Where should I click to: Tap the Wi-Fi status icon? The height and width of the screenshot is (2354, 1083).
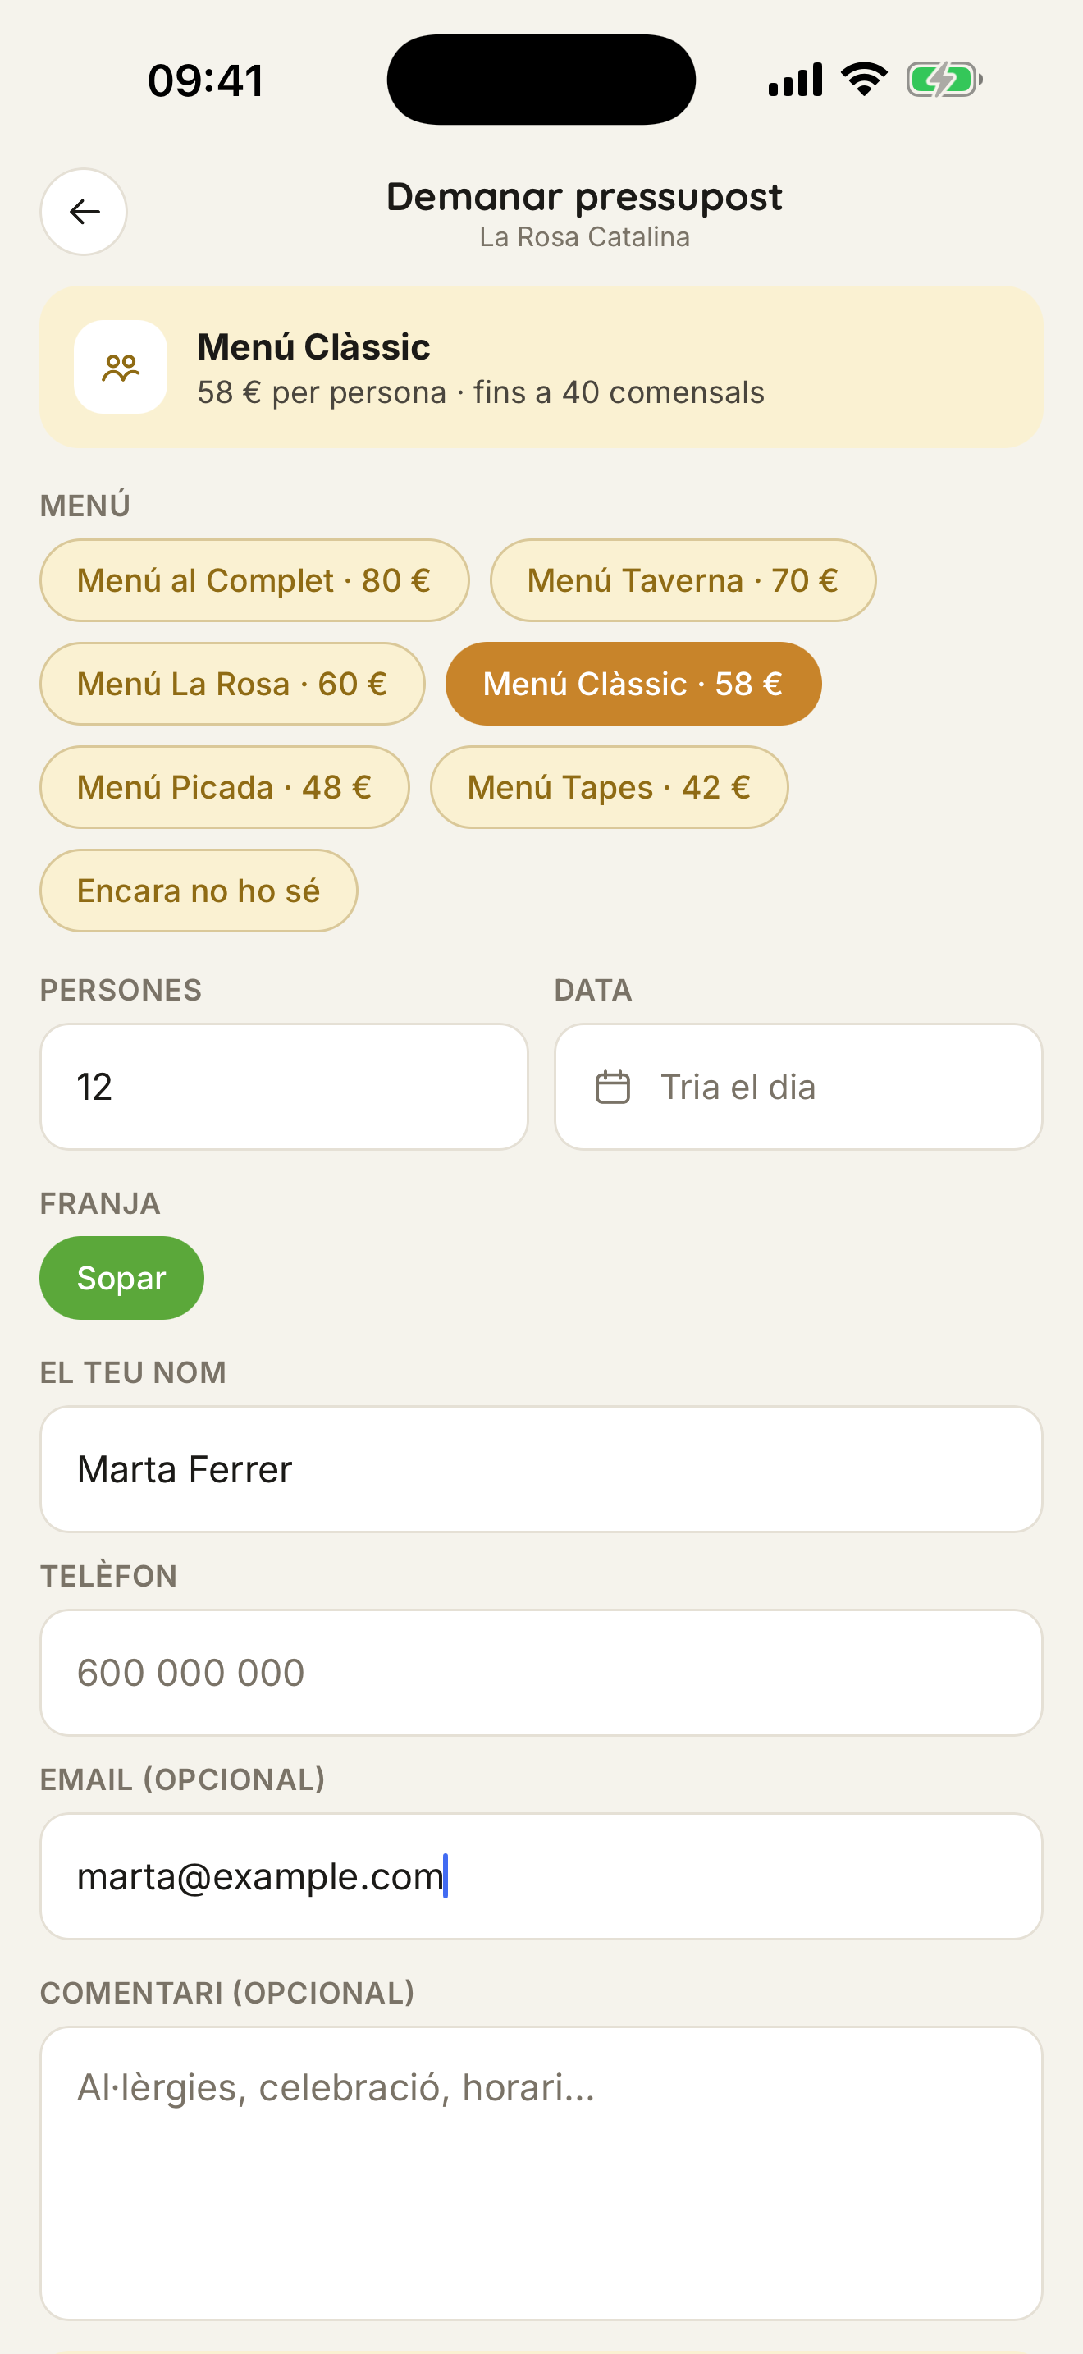tap(864, 80)
